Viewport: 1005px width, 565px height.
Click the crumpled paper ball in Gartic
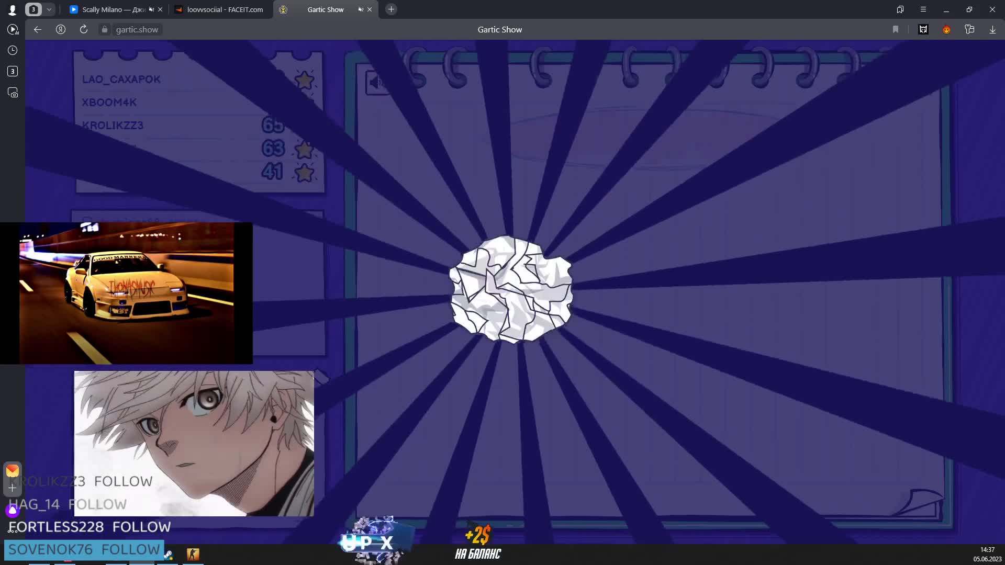(511, 289)
